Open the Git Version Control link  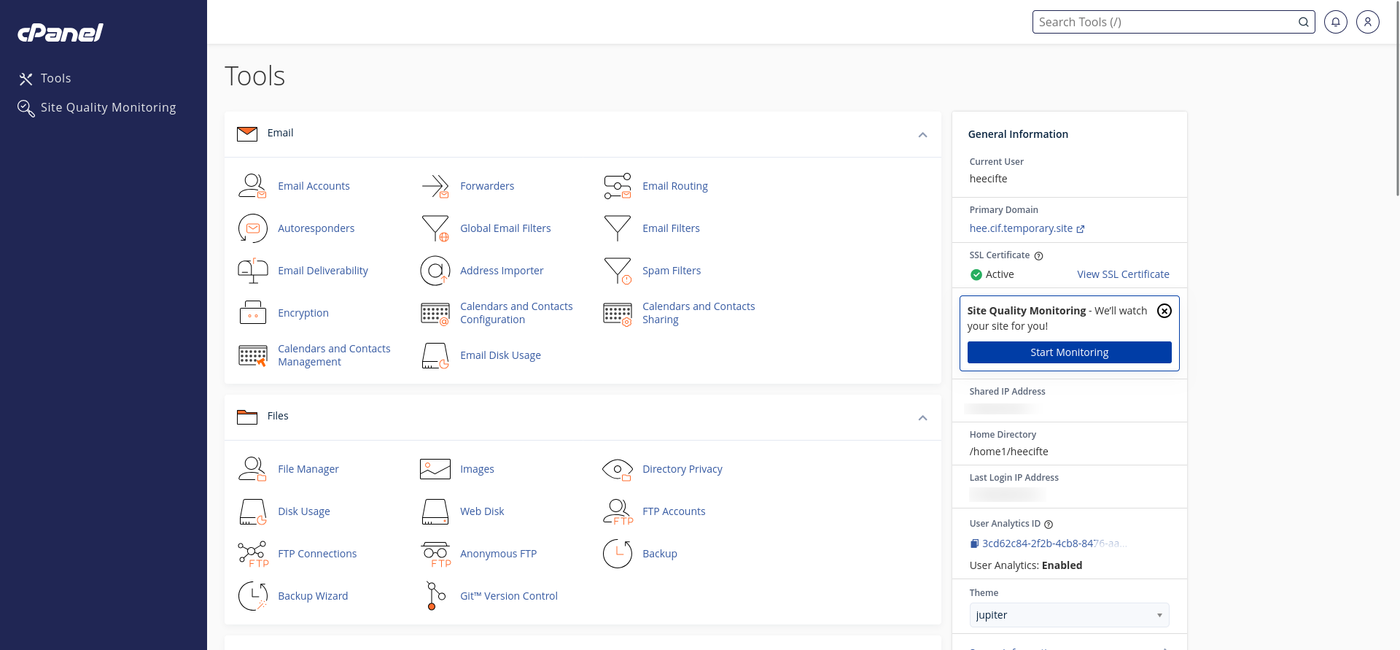[x=509, y=596]
